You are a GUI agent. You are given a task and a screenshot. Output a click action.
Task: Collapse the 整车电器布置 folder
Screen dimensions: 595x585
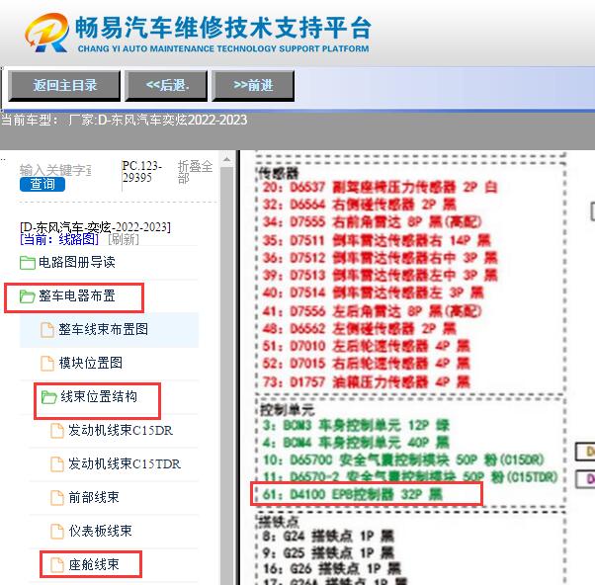point(77,295)
